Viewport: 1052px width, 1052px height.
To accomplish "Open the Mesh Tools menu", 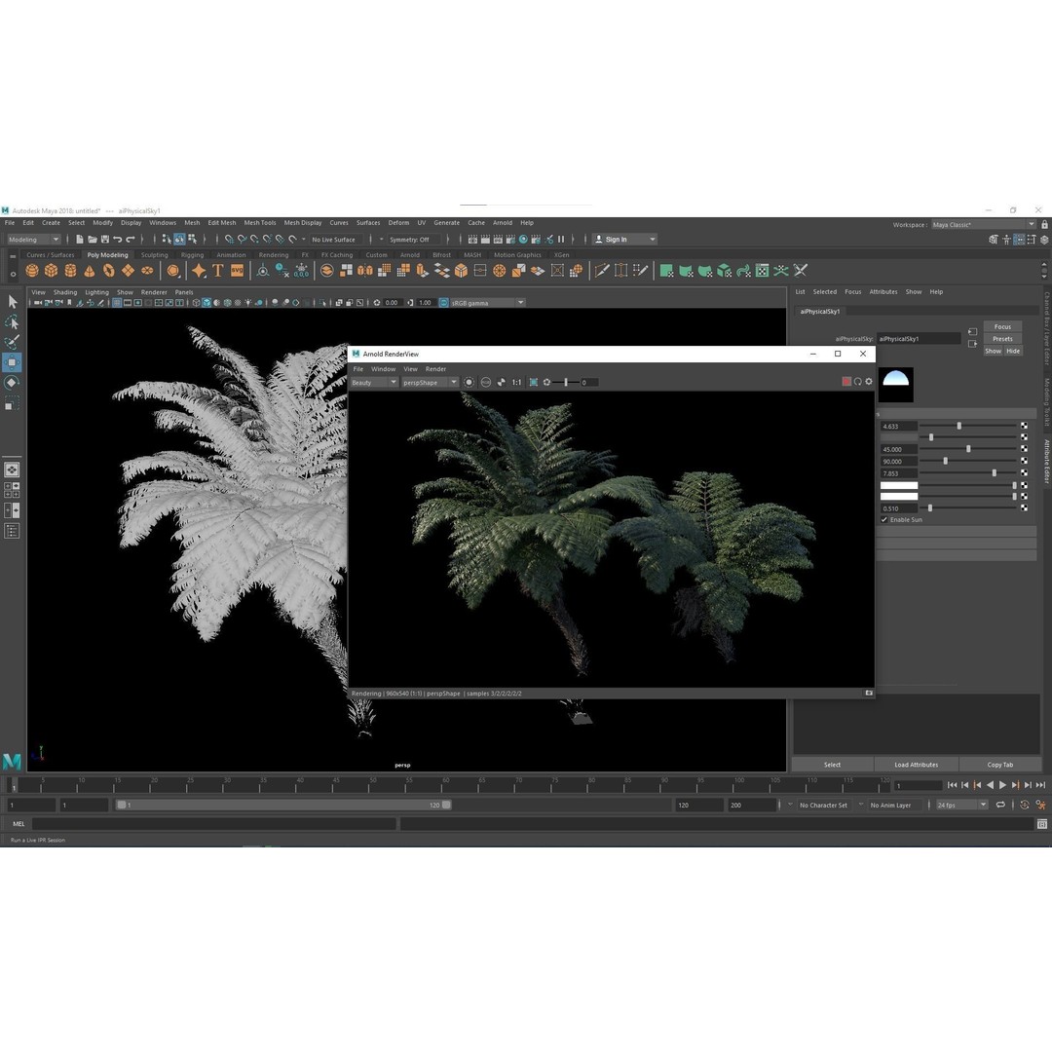I will coord(260,223).
